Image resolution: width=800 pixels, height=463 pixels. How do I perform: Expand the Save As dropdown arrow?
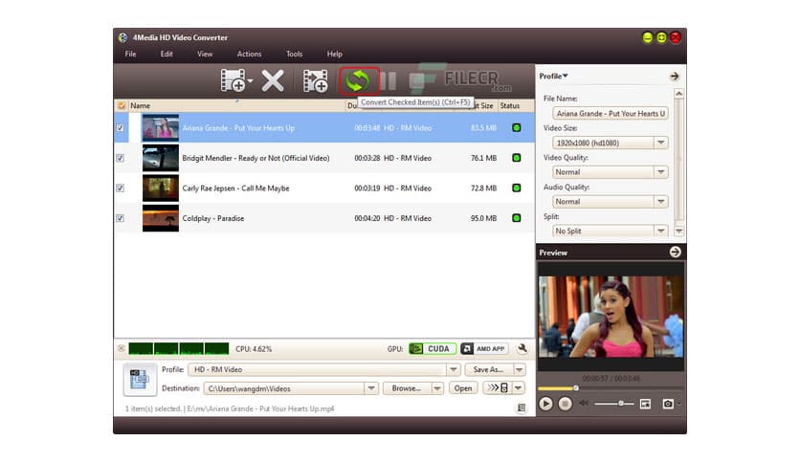[x=519, y=369]
